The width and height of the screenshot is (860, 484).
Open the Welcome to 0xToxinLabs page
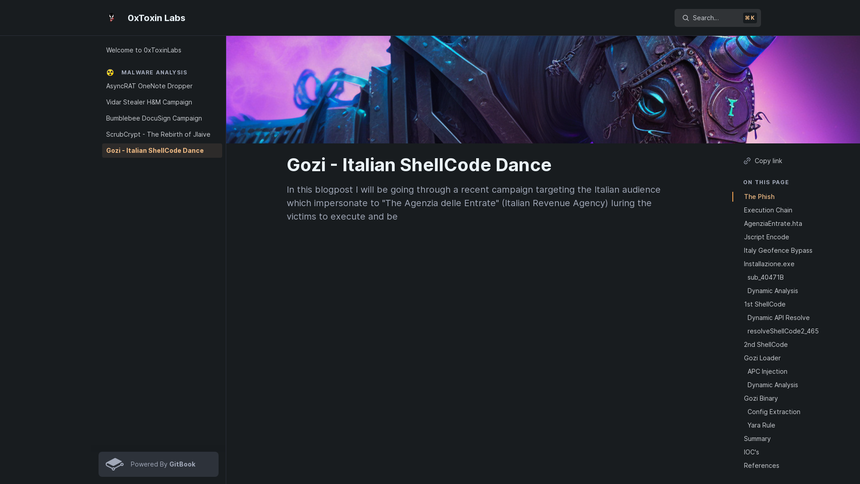click(143, 50)
